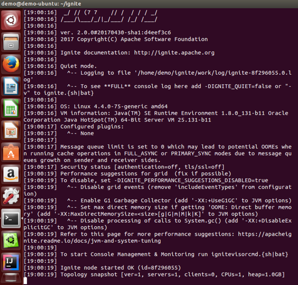
Task: Click '-DIGNITE_PERFORMANCE_SUGGESTIONS_DISABLED=true' option text
Action: coord(191,180)
